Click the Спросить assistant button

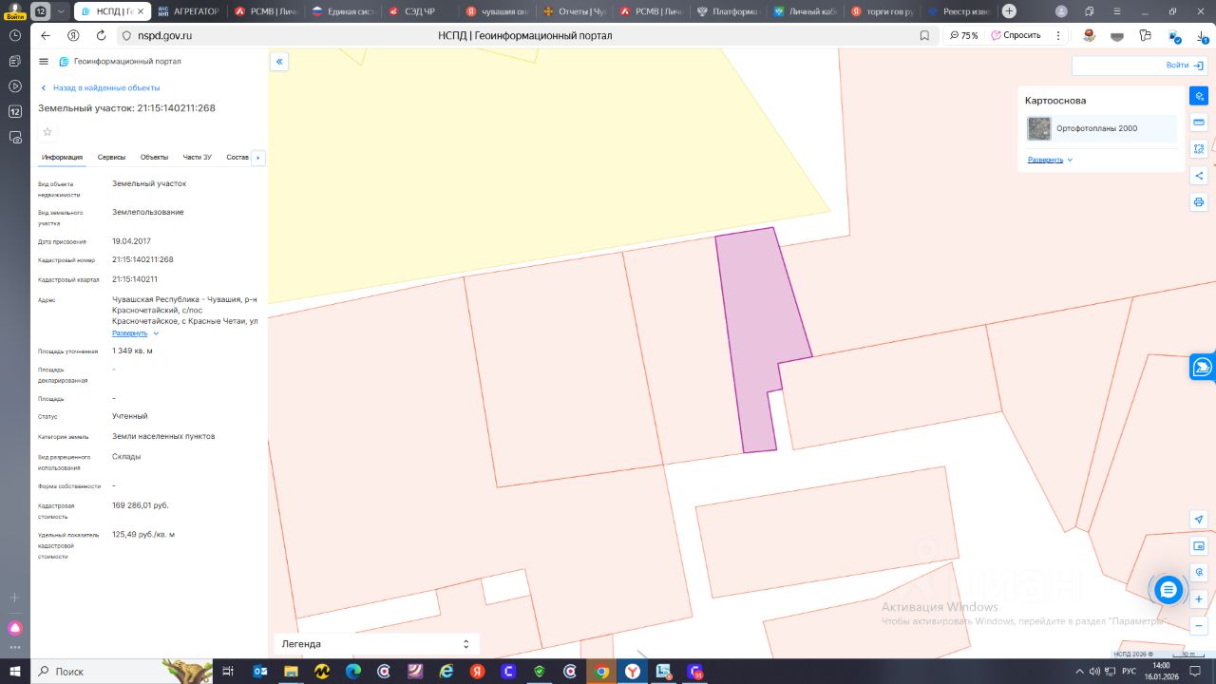point(1016,35)
